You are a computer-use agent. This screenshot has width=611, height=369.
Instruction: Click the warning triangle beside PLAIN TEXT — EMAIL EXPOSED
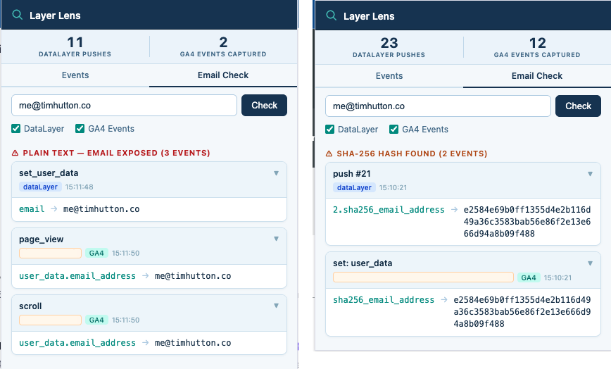point(15,153)
